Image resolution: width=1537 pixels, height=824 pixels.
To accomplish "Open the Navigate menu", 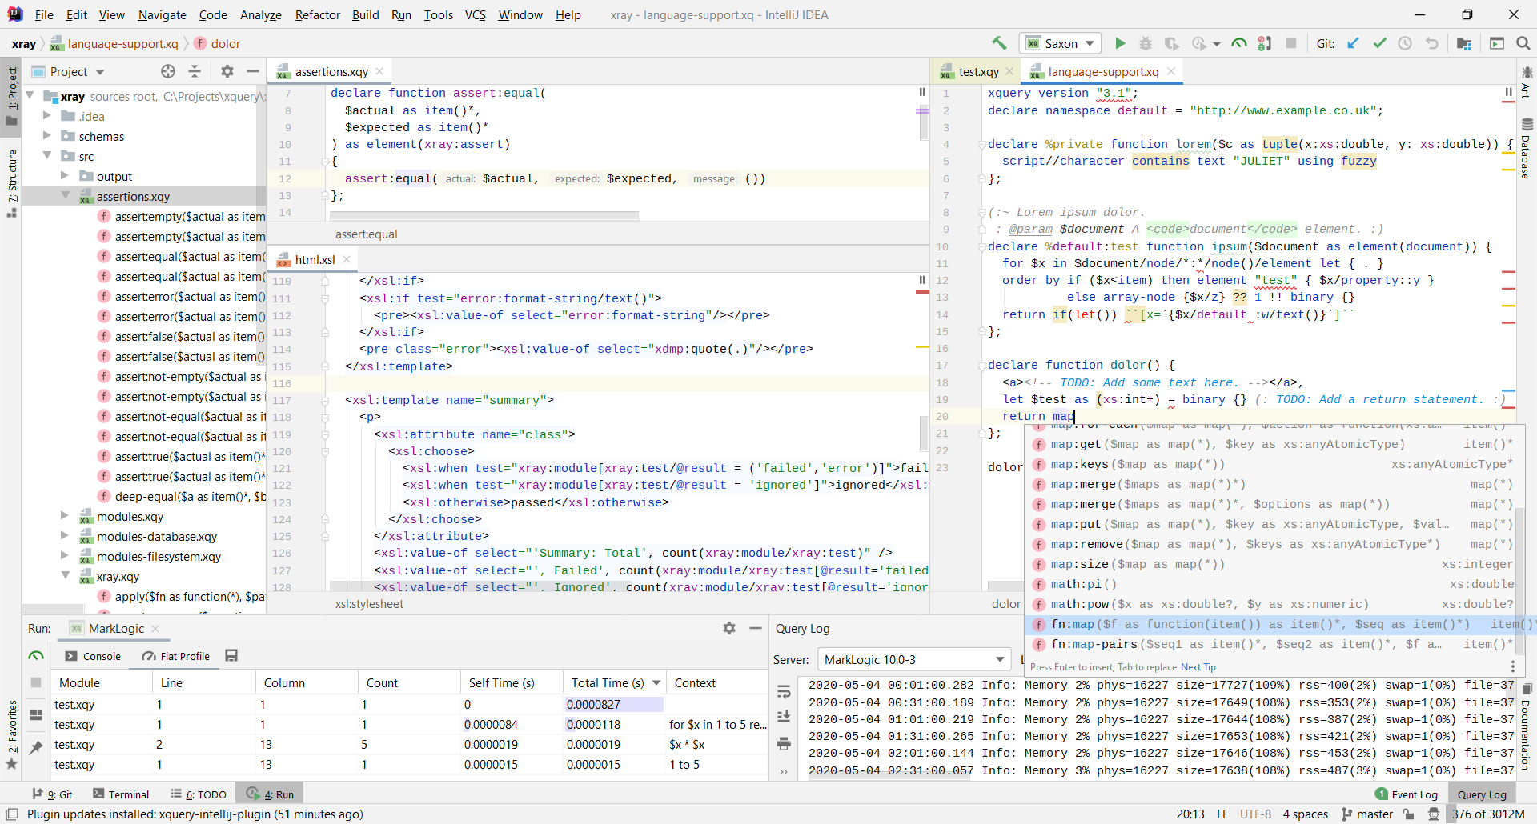I will click(x=162, y=14).
